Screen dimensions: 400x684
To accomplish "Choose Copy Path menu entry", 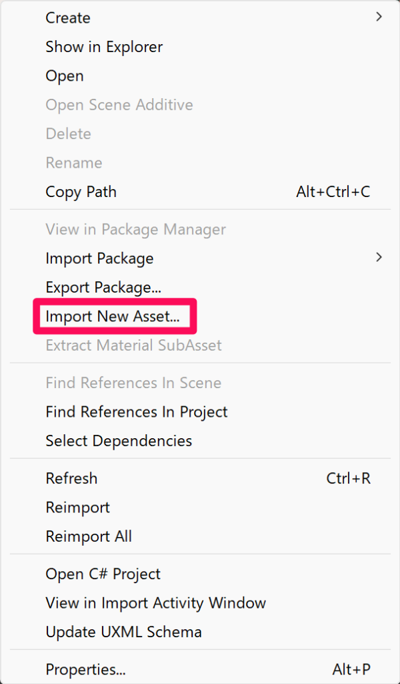I will [x=81, y=192].
